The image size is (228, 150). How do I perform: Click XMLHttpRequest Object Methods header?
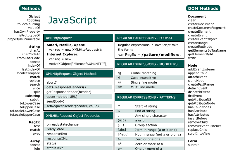click(78, 74)
